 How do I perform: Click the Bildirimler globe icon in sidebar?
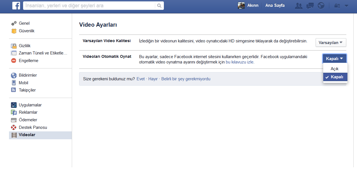pos(14,75)
